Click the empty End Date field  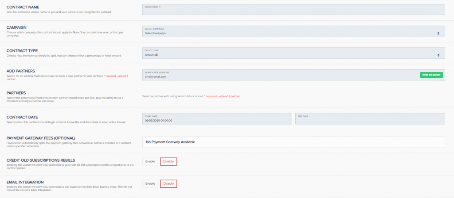click(370, 118)
